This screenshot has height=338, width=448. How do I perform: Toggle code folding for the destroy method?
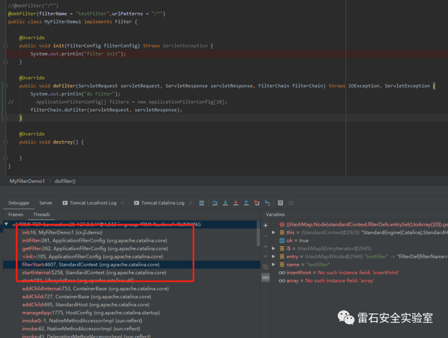coord(6,142)
